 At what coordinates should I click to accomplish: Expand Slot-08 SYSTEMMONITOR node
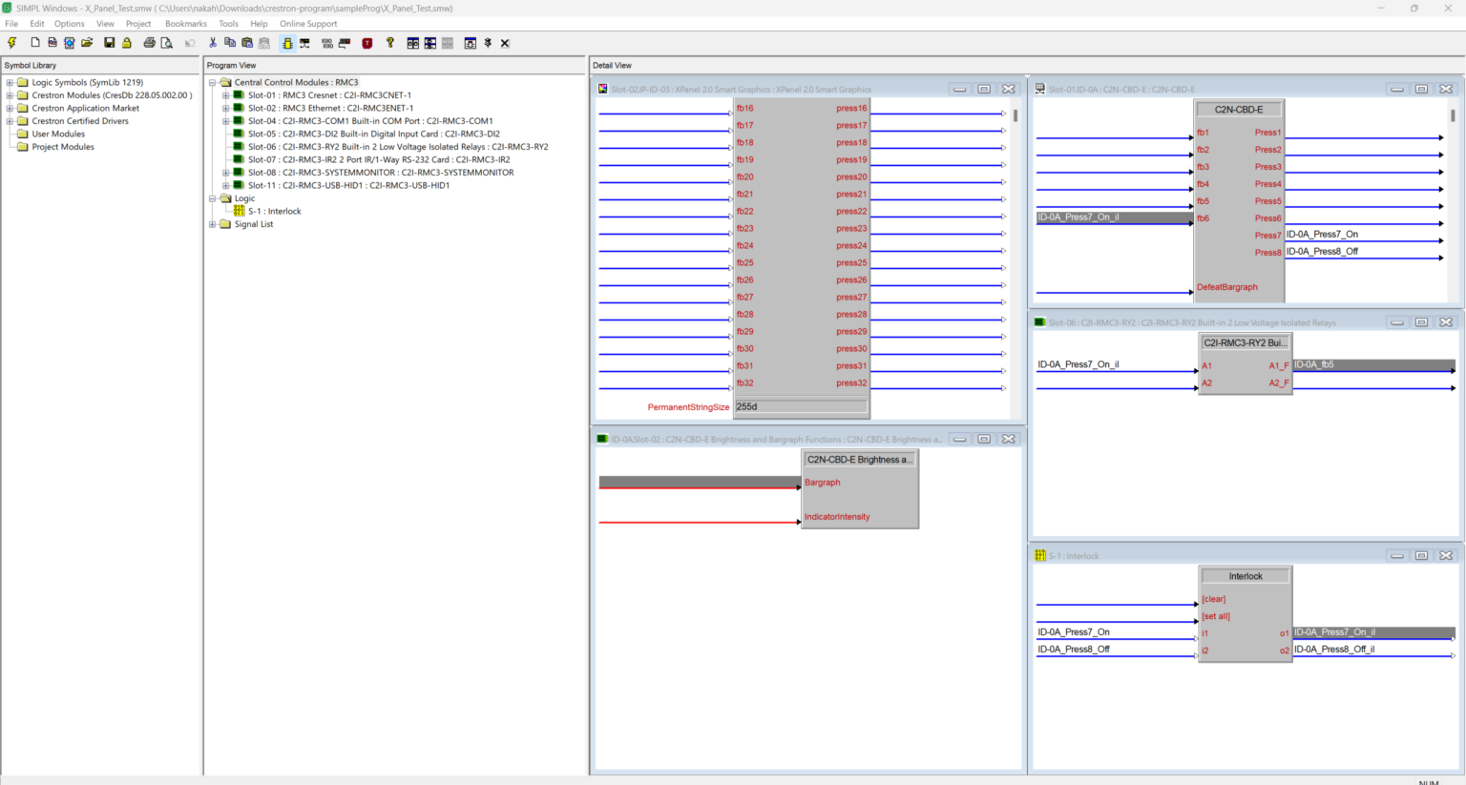coord(226,173)
